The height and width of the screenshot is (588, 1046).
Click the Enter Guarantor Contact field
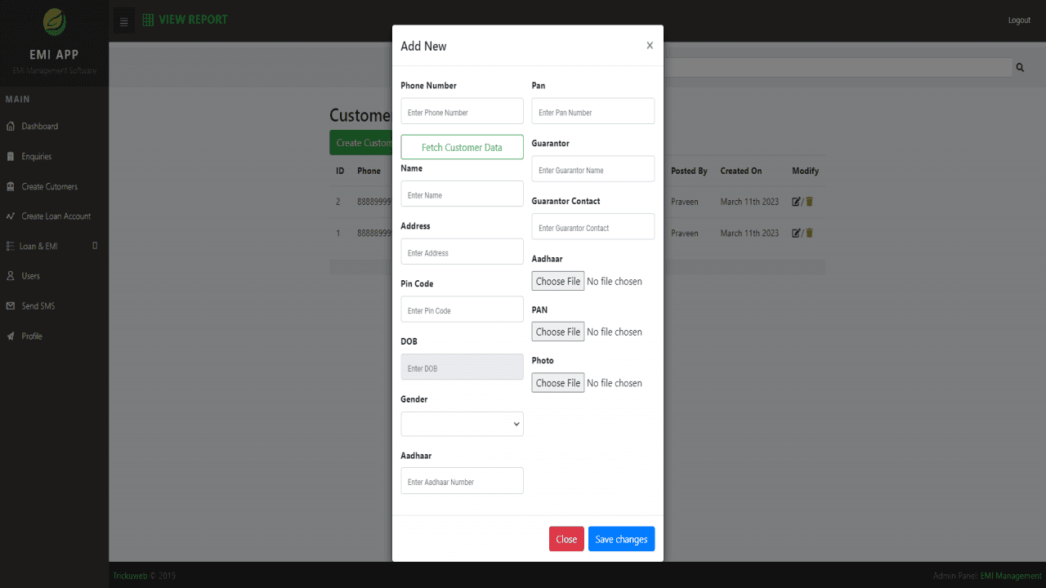[593, 226]
